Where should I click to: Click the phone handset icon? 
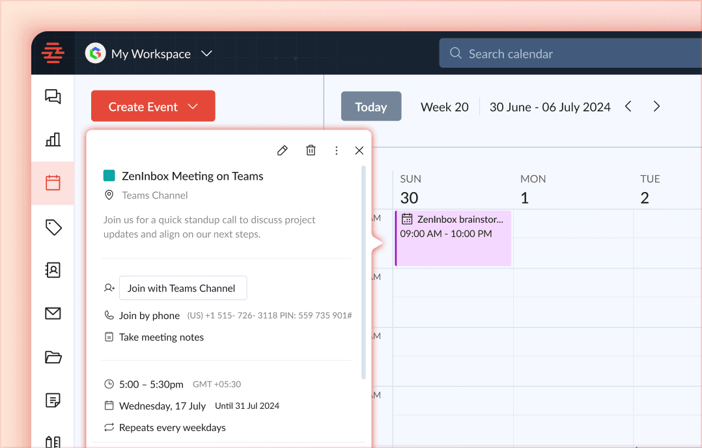(x=109, y=315)
